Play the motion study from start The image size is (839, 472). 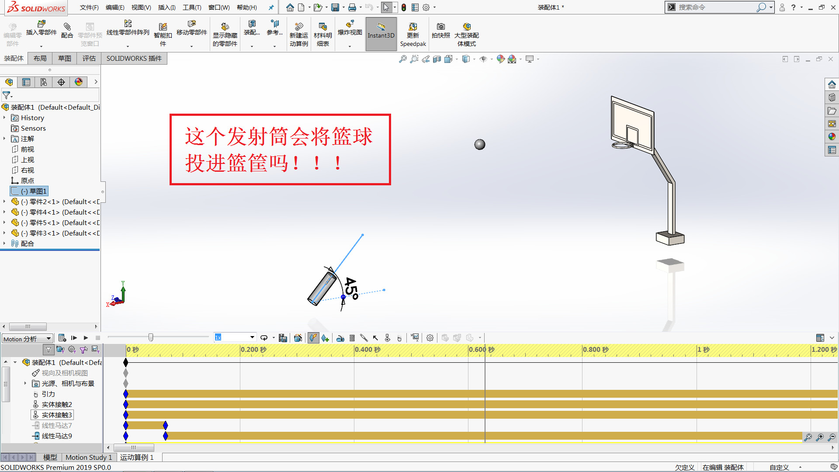[x=74, y=338]
